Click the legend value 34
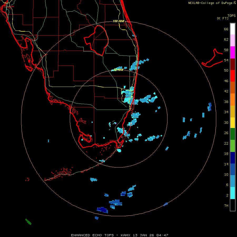 coord(226,112)
